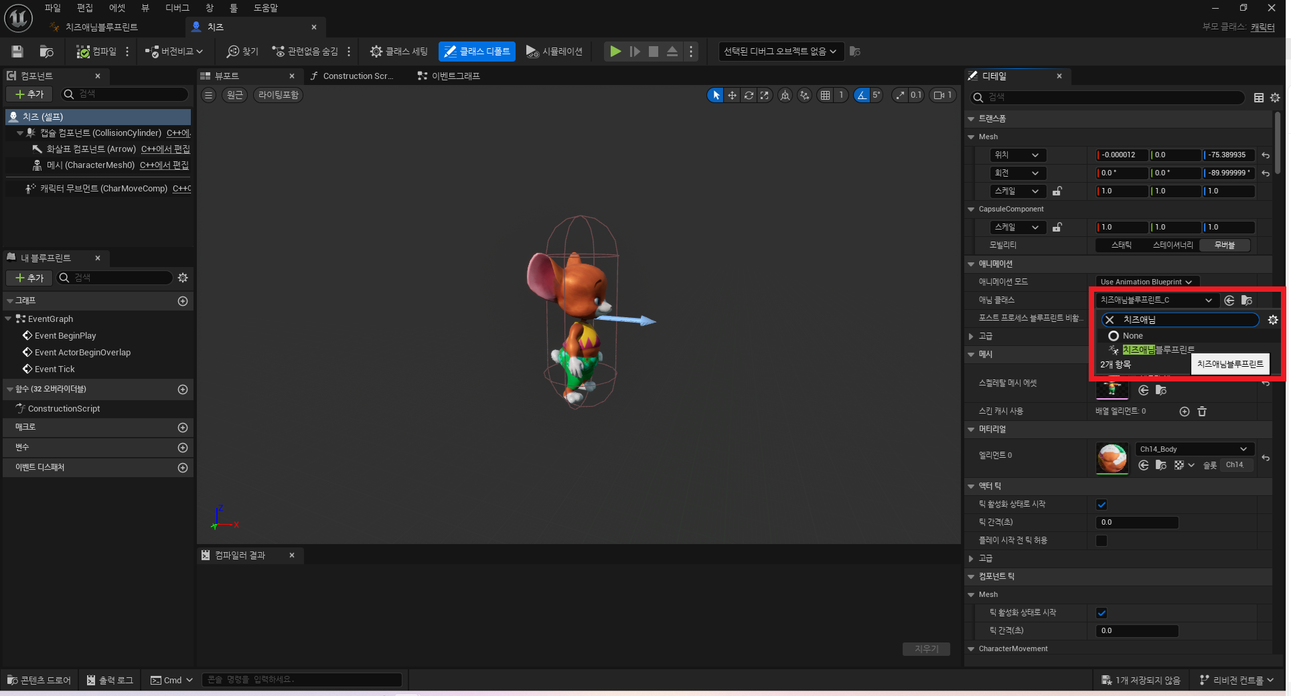Open Details panel settings gear
This screenshot has height=696, width=1291.
(x=1275, y=98)
